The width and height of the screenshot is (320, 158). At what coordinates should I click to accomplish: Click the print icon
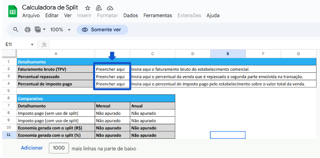(28, 30)
